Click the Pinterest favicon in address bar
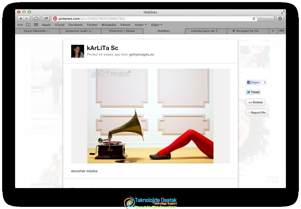Viewport: 301px width, 209px height. (55, 19)
